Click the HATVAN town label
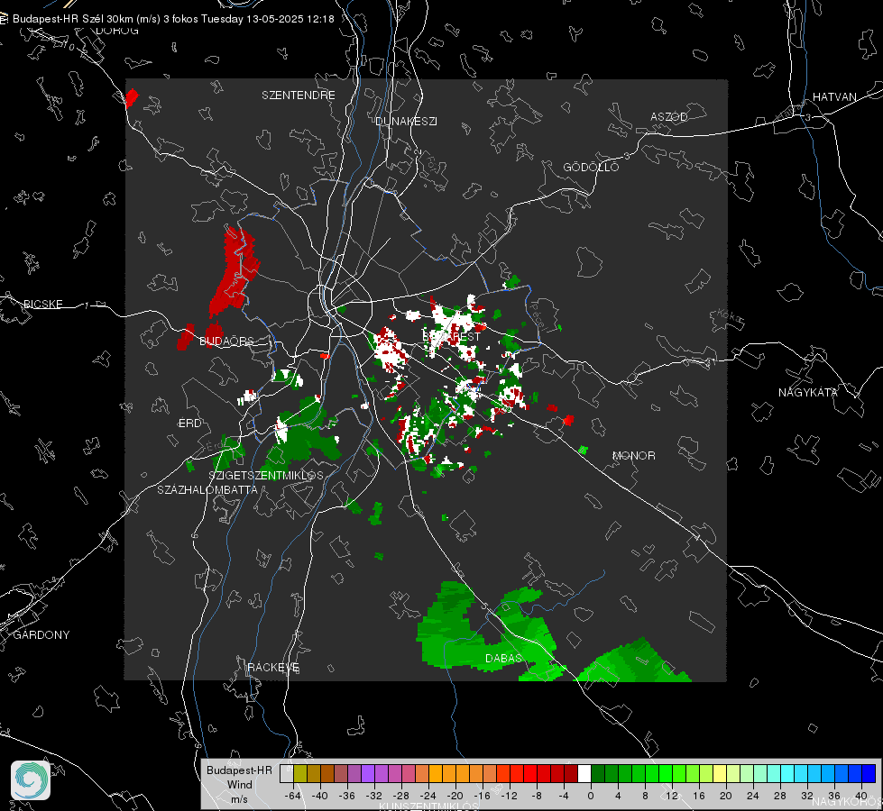 tap(834, 97)
